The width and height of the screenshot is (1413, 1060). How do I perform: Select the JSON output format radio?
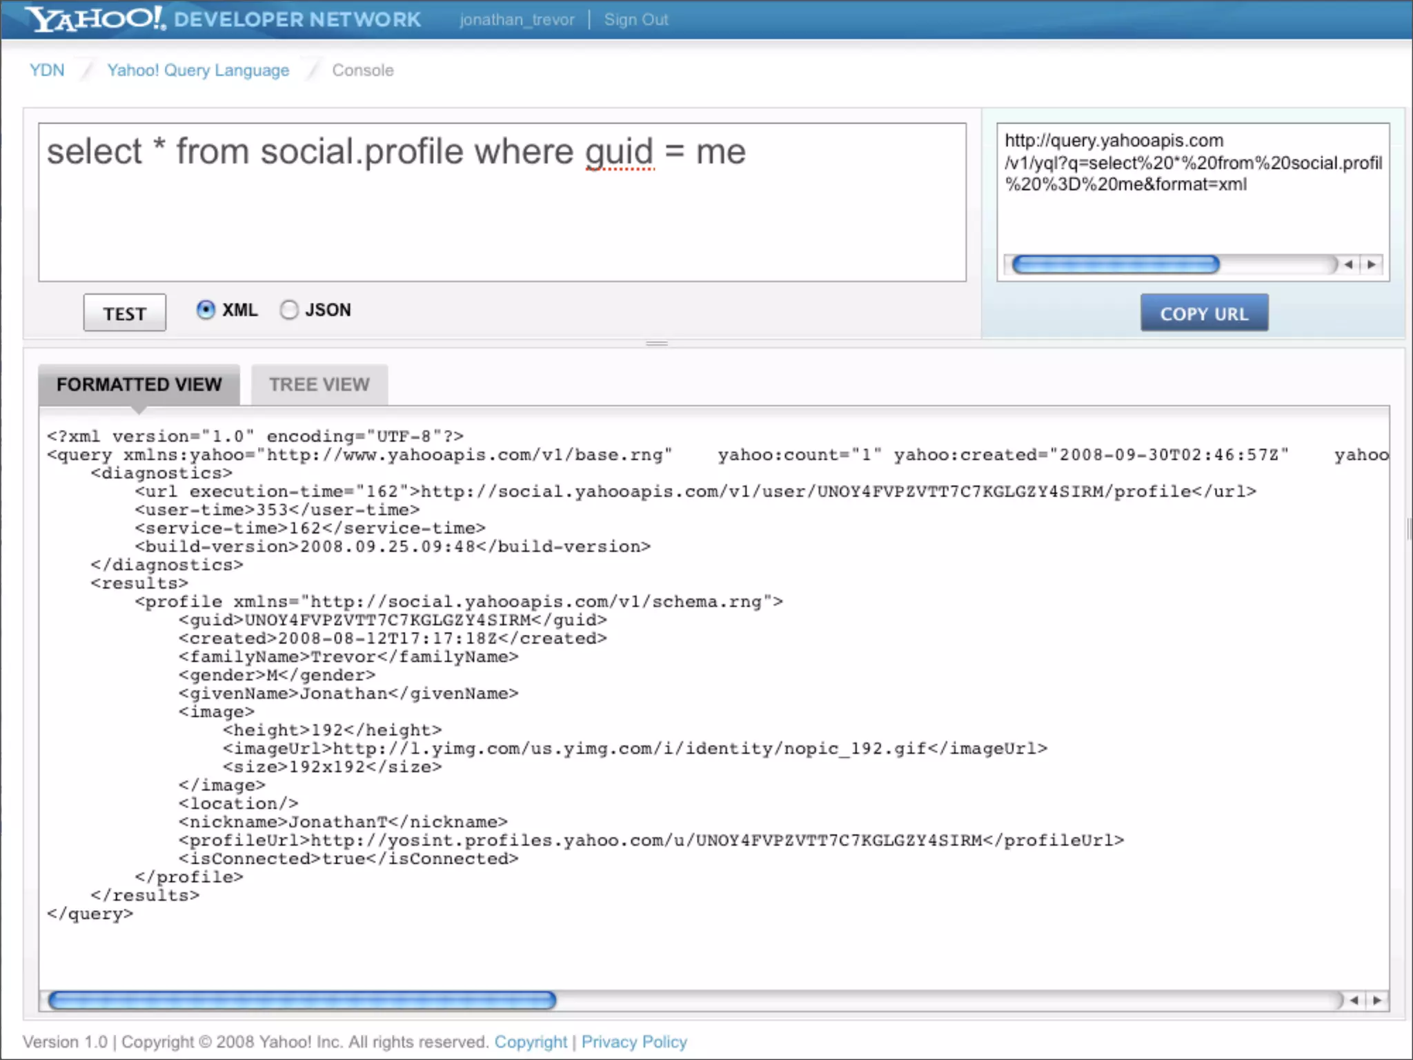point(289,310)
